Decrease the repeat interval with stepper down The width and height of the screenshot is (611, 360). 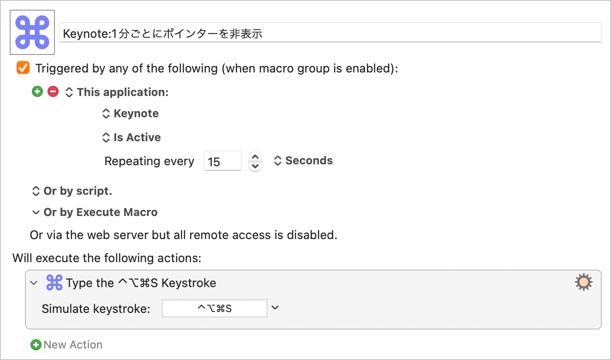pos(255,166)
